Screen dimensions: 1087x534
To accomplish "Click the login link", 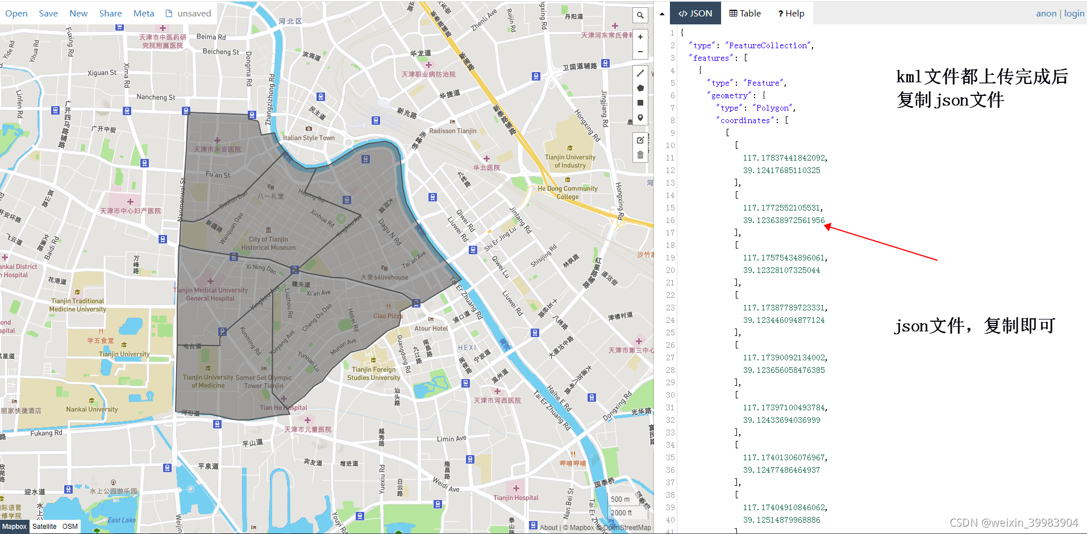I will 1074,14.
